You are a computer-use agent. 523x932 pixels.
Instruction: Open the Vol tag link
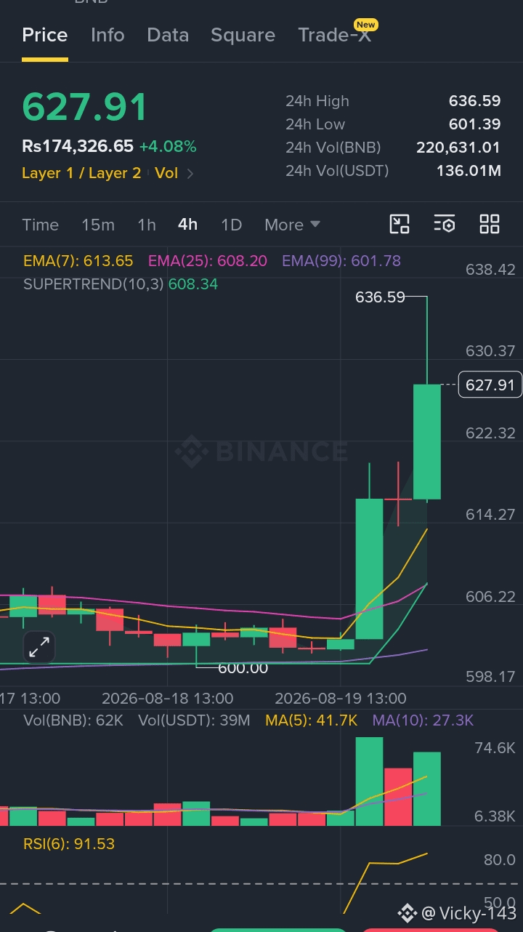(166, 173)
